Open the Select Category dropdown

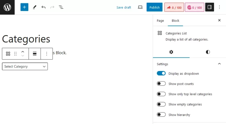point(25,66)
